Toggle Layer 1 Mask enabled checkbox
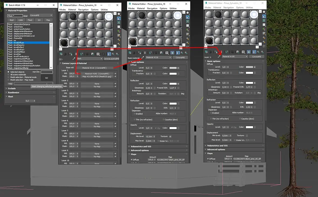 (115, 77)
